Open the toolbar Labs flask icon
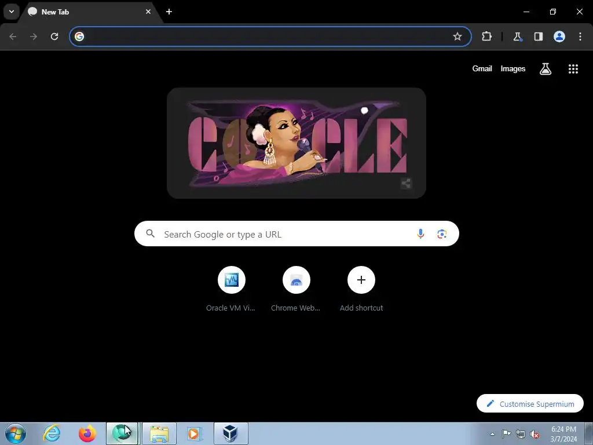Image resolution: width=593 pixels, height=445 pixels. pyautogui.click(x=517, y=37)
